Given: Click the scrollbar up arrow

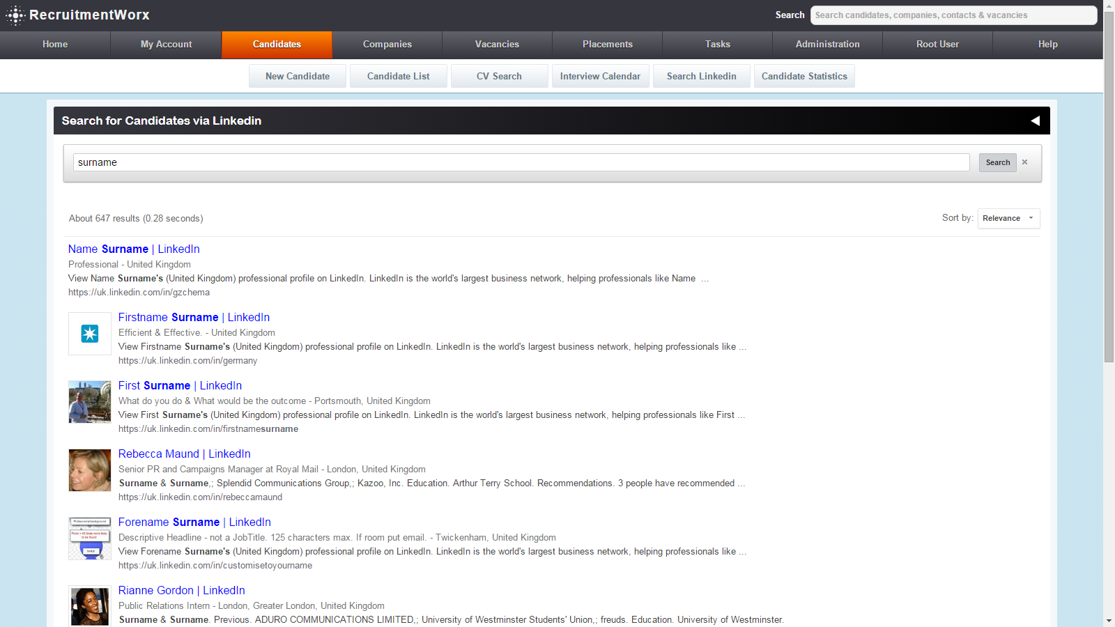Looking at the screenshot, I should pos(1109,6).
